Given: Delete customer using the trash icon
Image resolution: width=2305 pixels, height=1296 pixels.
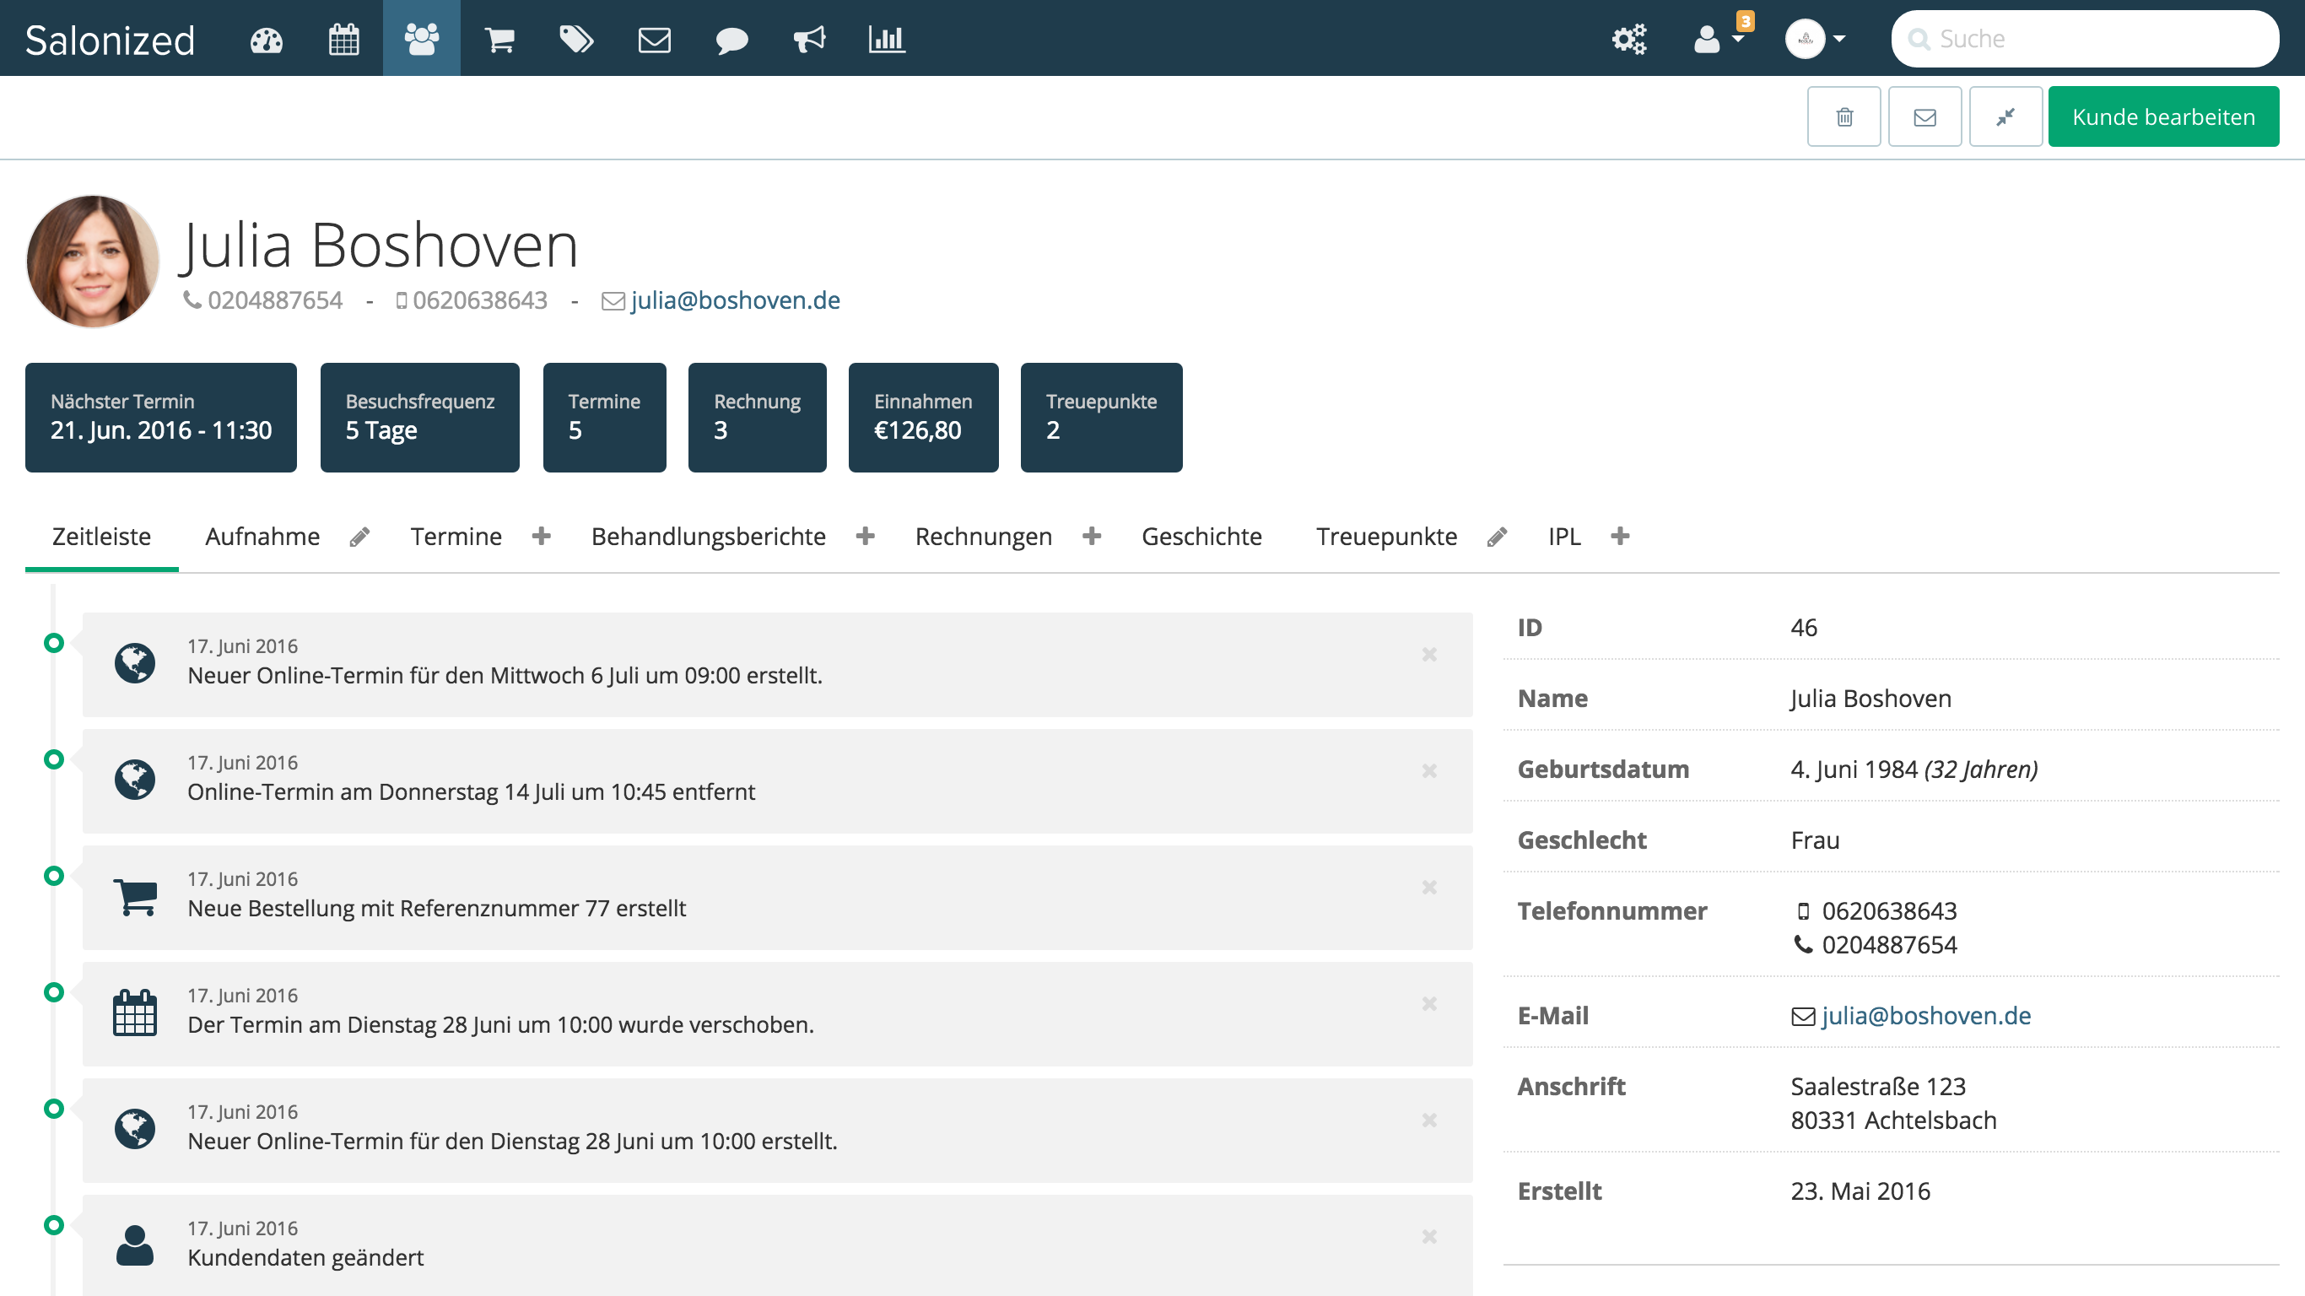Looking at the screenshot, I should (x=1844, y=116).
